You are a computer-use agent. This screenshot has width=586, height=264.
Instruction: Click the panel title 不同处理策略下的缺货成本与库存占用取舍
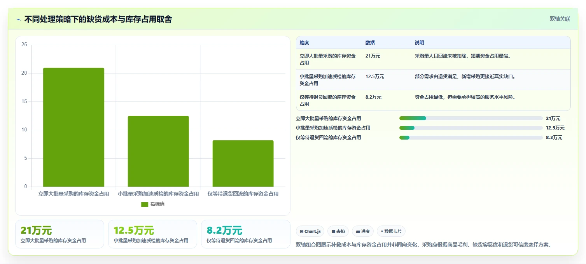click(x=98, y=19)
